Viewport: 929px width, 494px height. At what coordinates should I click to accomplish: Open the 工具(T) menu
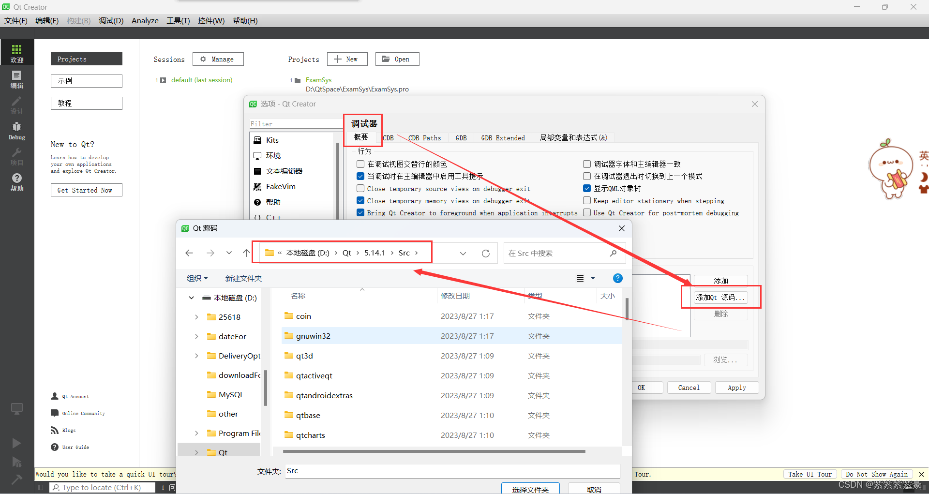pyautogui.click(x=178, y=21)
